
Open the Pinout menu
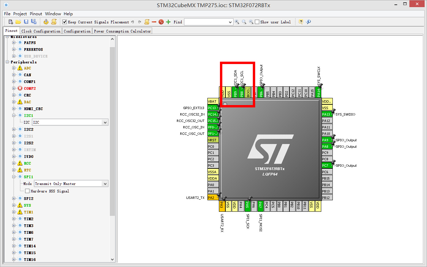pos(36,14)
